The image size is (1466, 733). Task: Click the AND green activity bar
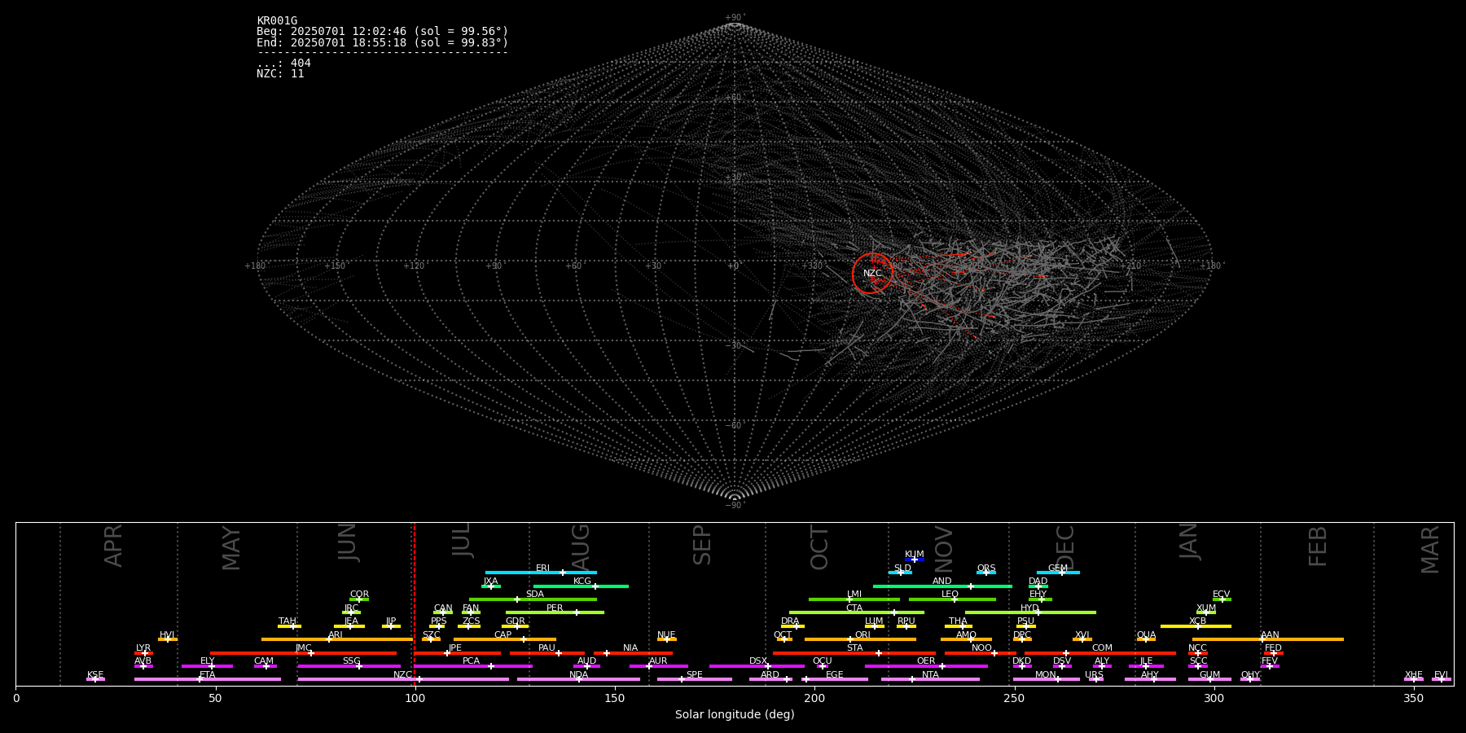point(942,586)
